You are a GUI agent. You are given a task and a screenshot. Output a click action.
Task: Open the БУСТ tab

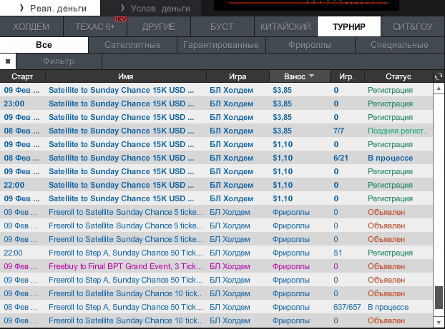[x=222, y=27]
